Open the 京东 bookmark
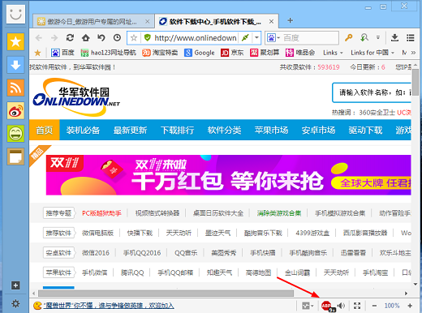Image resolution: width=422 pixels, height=313 pixels. [x=232, y=53]
